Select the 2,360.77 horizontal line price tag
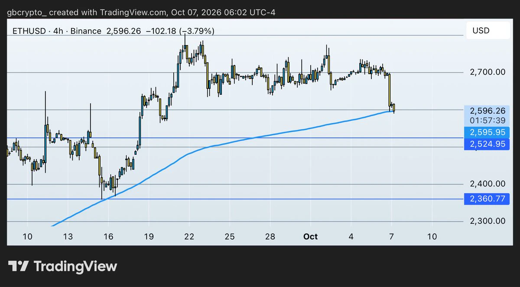This screenshot has height=287, width=520. coord(486,199)
